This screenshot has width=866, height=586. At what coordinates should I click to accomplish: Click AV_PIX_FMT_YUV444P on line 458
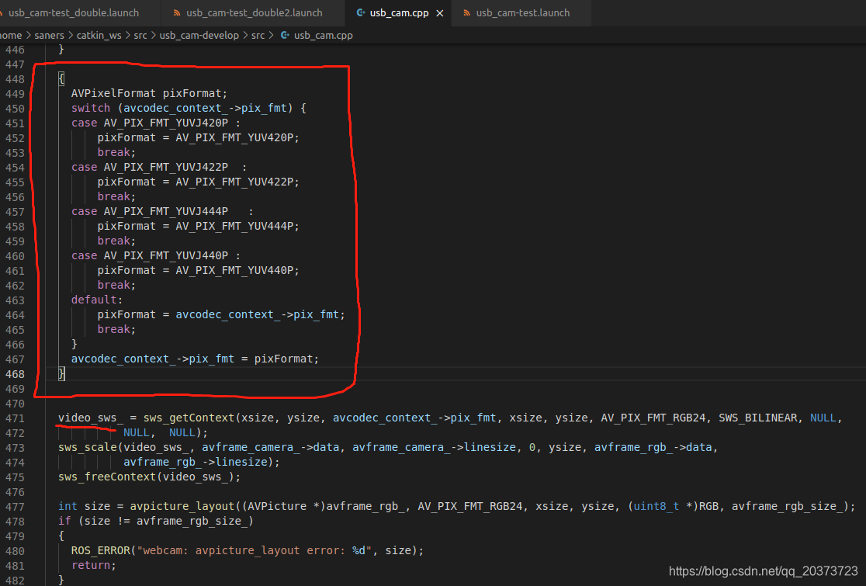[x=234, y=226]
